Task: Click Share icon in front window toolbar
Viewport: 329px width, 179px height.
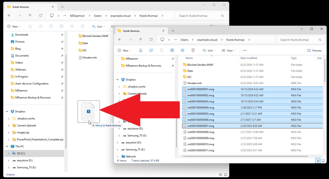Action: (x=182, y=50)
